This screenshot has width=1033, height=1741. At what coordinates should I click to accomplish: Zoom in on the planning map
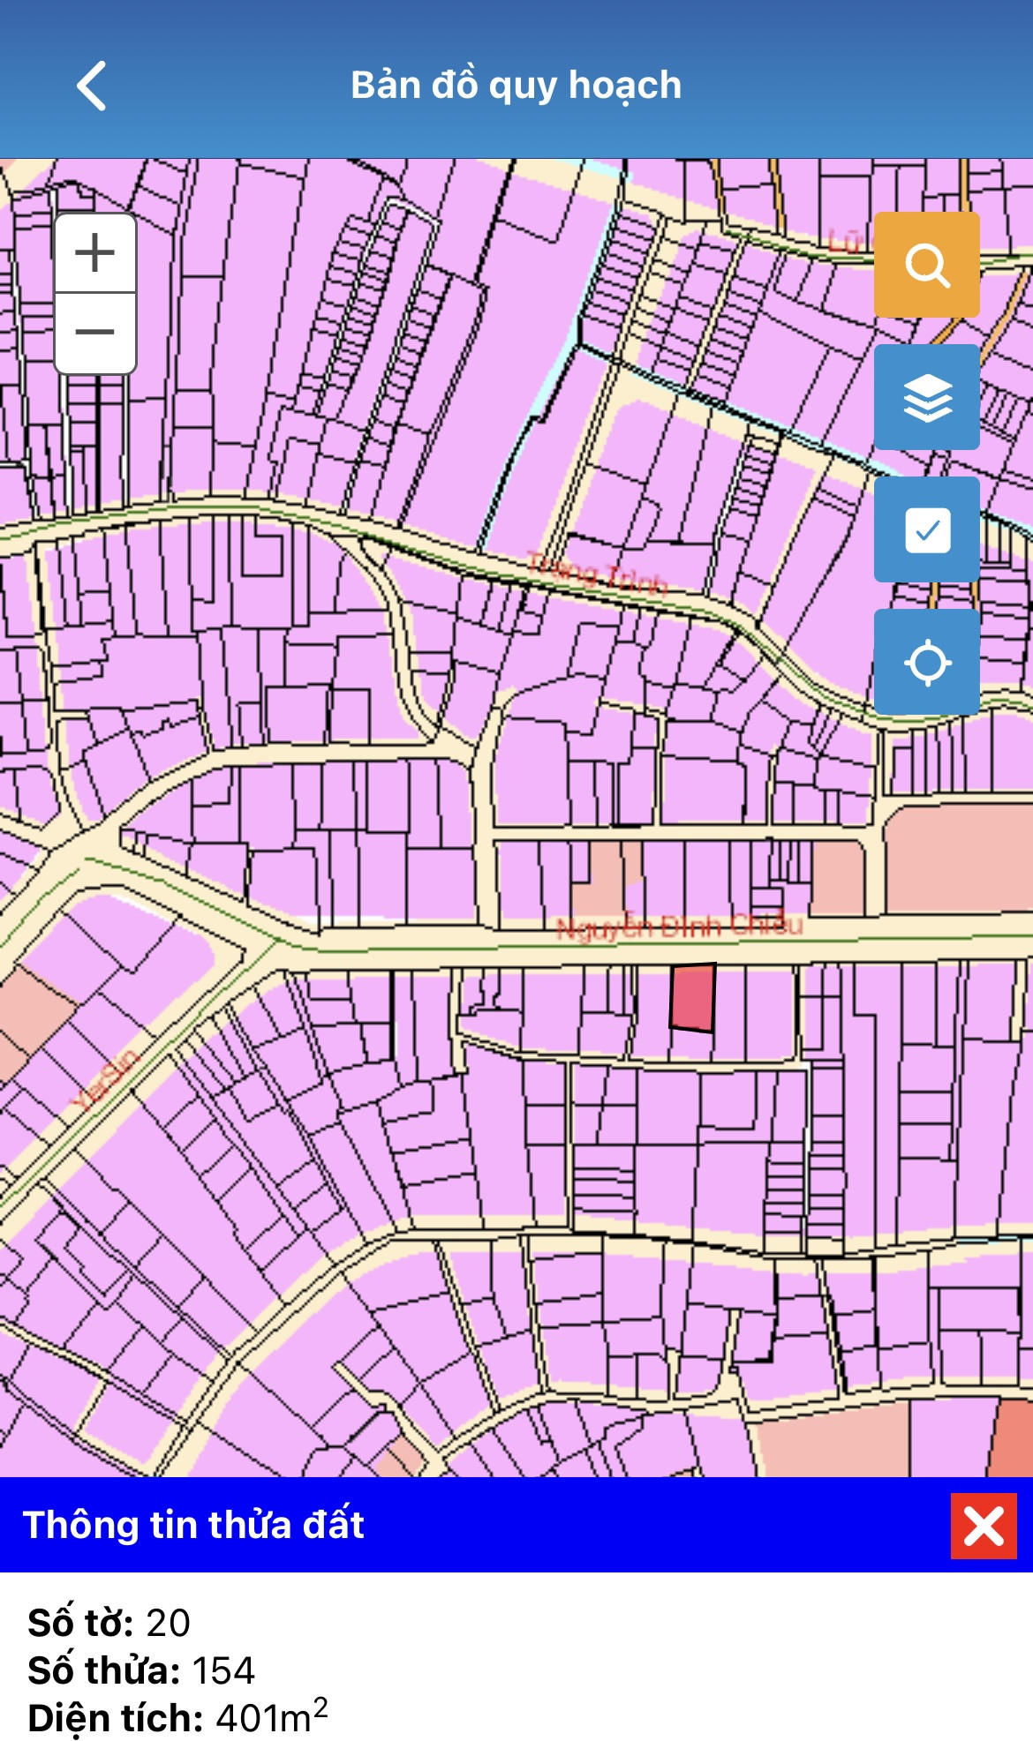(95, 253)
